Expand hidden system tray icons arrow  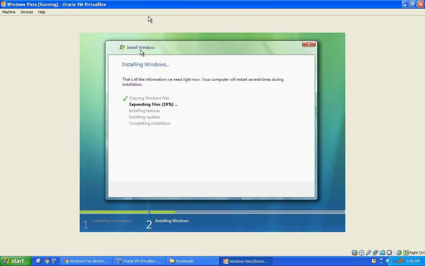click(388, 261)
